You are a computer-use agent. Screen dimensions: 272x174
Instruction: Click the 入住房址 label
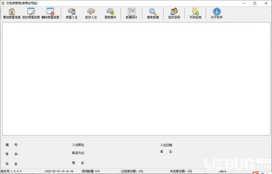pyautogui.click(x=78, y=145)
